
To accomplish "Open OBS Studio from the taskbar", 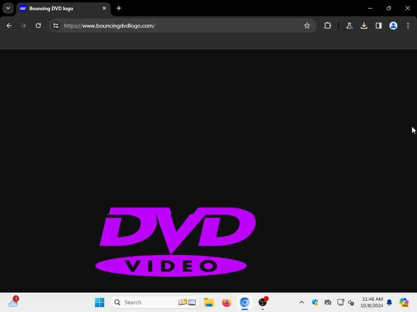I will 263,302.
